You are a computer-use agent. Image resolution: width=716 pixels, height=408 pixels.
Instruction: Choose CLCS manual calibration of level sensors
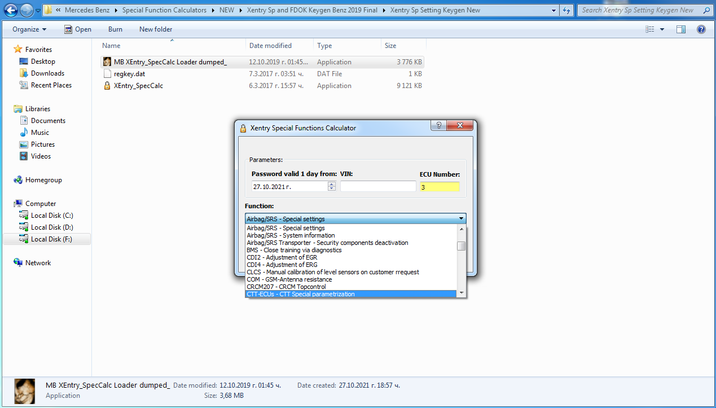coord(351,272)
